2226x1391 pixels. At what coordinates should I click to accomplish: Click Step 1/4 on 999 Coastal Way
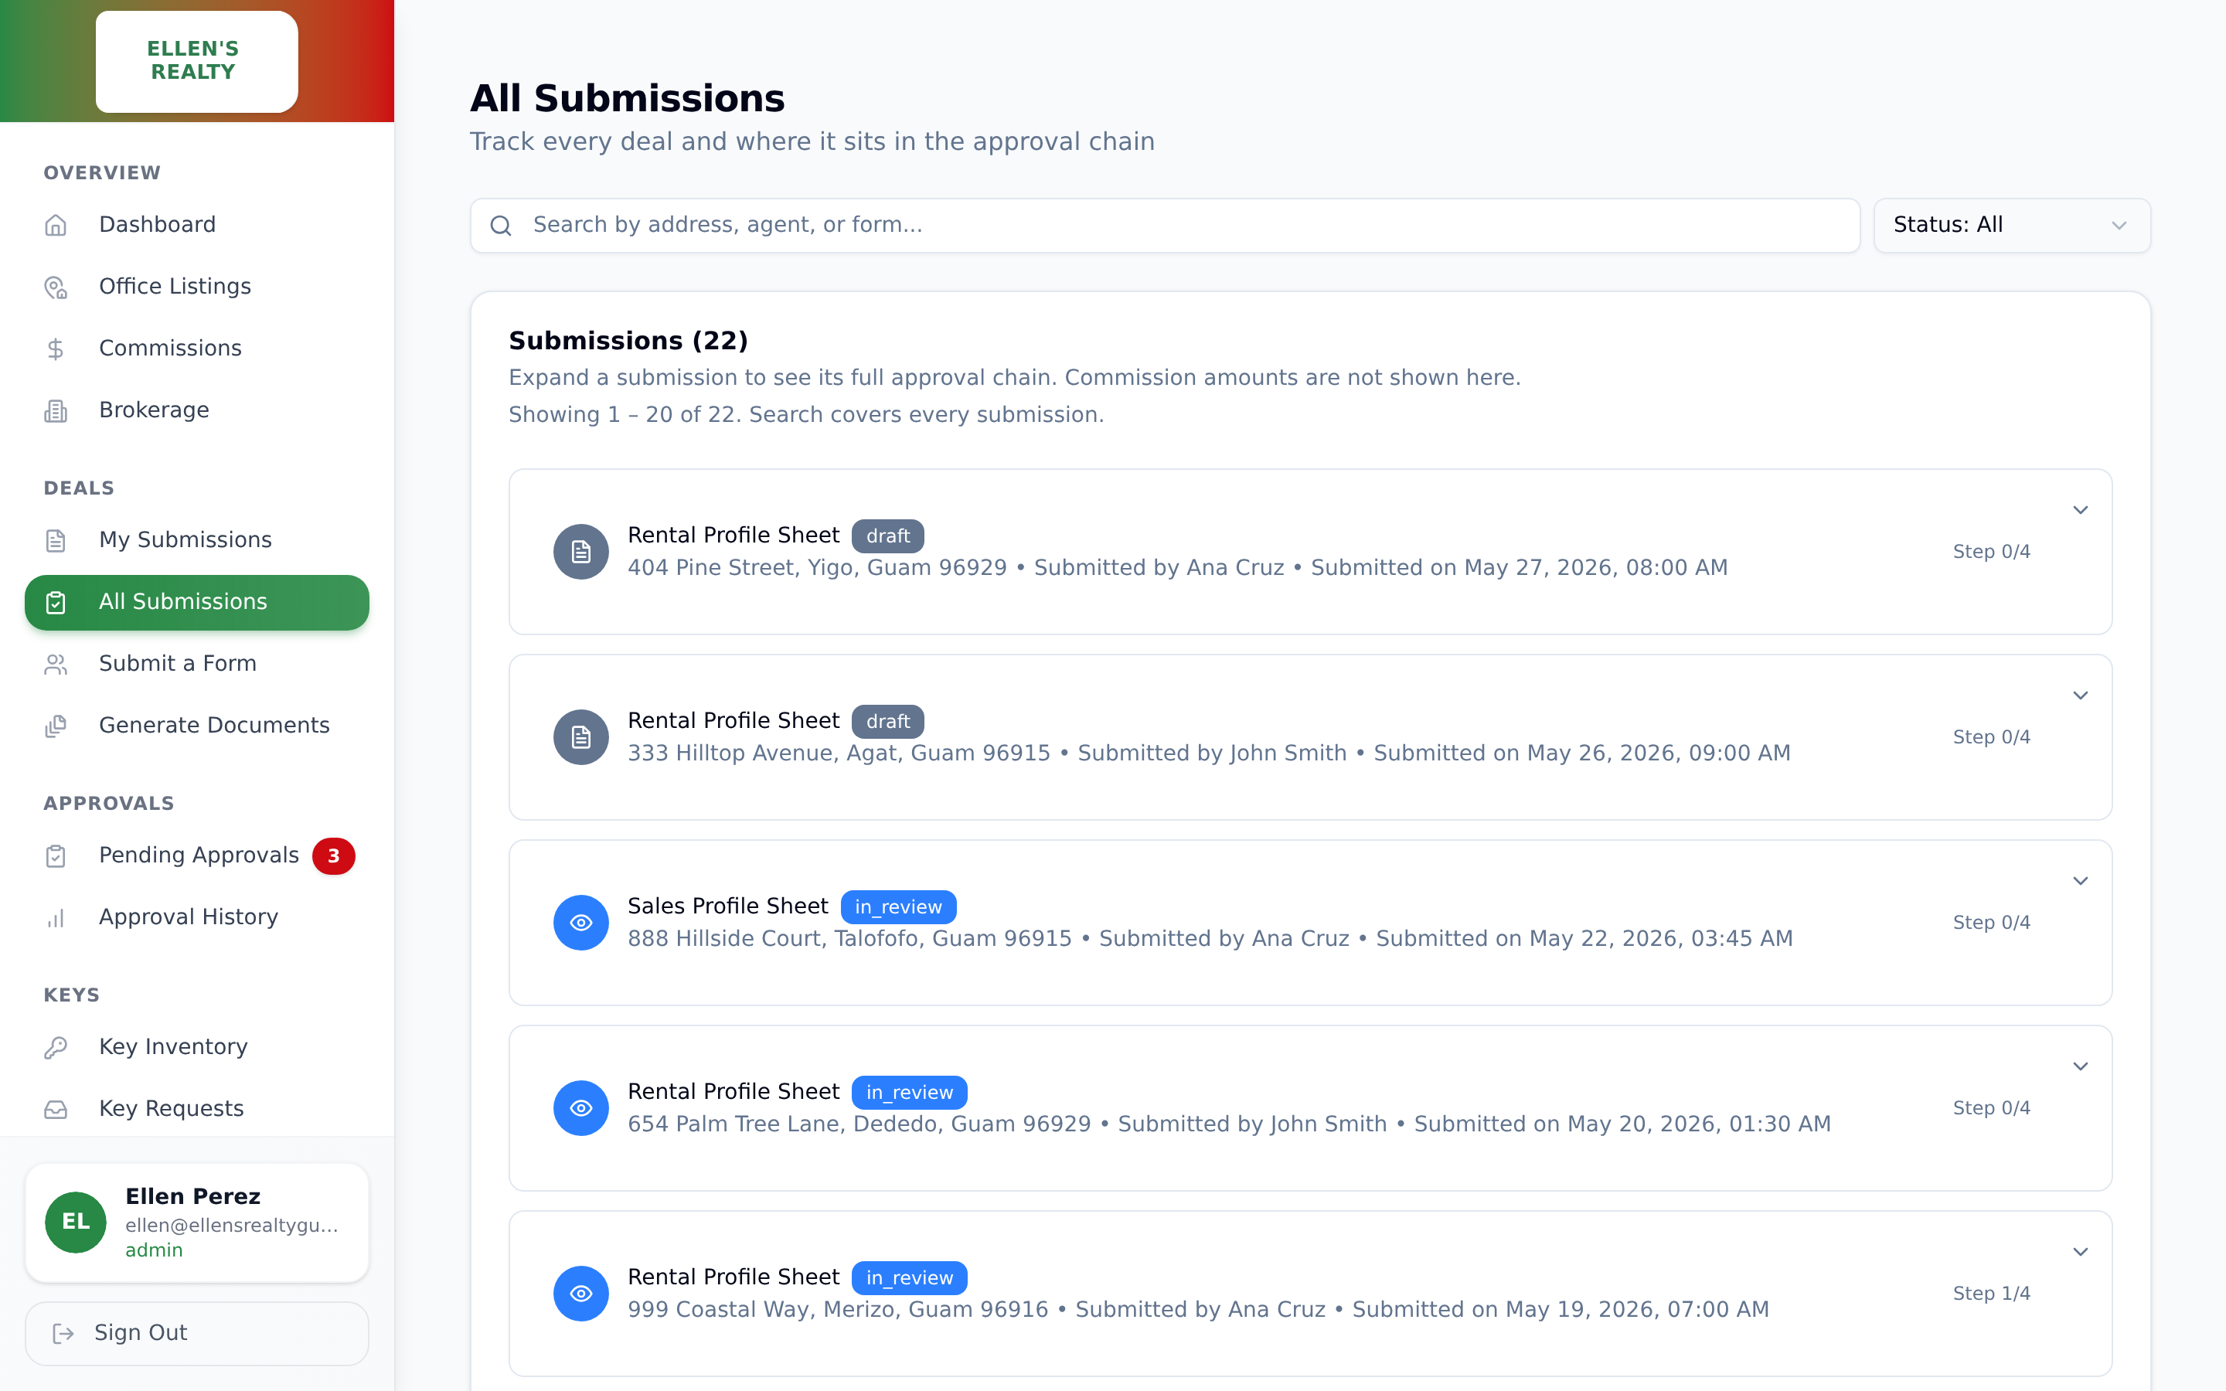(1992, 1294)
